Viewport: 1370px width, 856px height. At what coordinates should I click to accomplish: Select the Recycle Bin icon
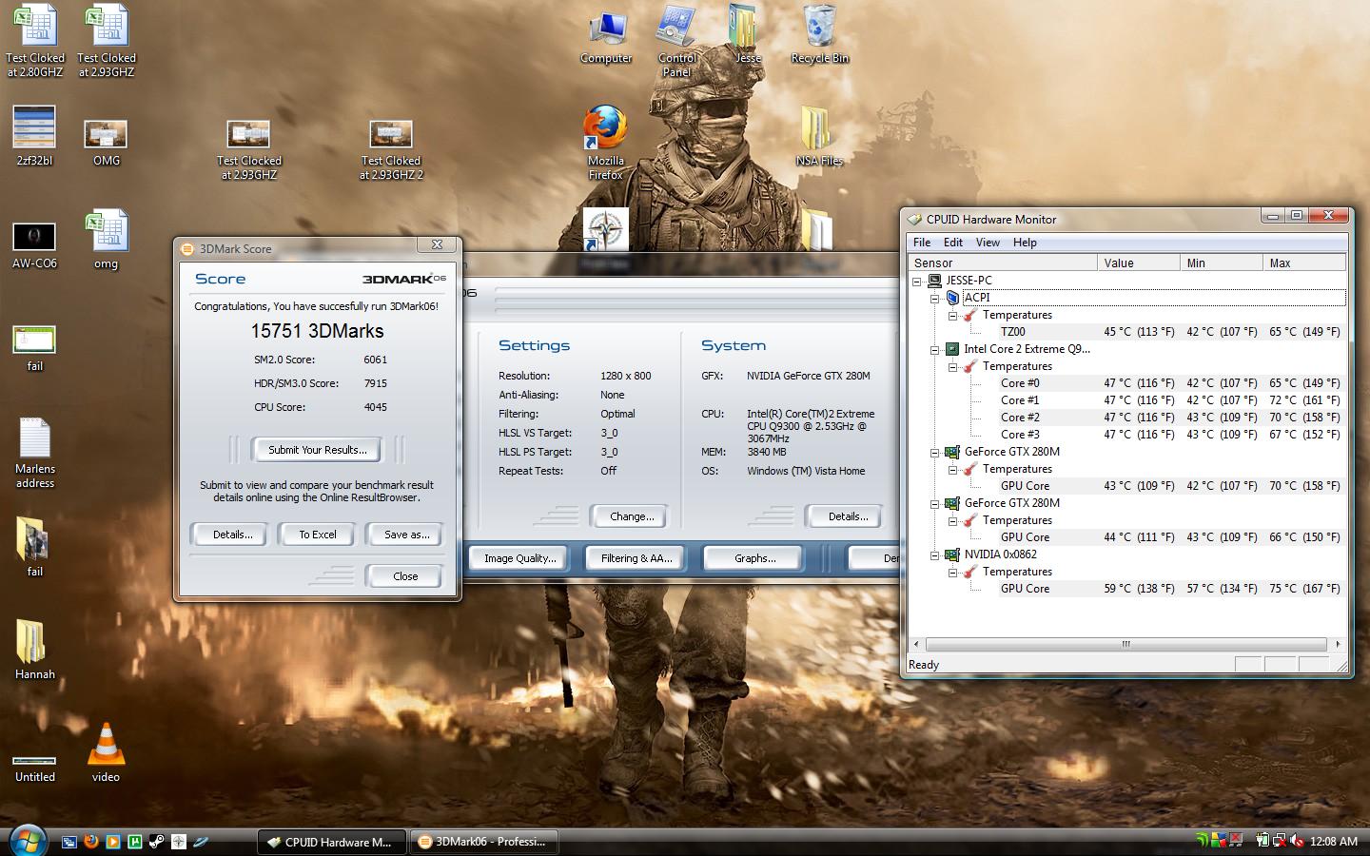point(819,34)
